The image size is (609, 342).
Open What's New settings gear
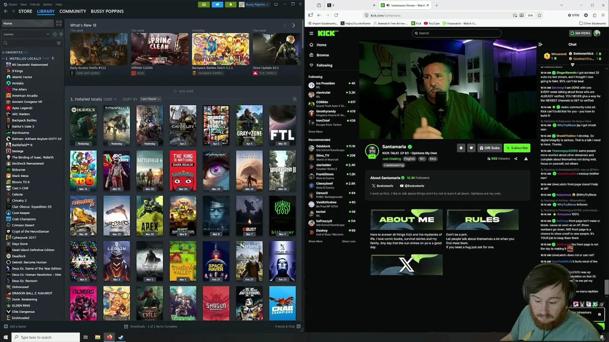(95, 25)
